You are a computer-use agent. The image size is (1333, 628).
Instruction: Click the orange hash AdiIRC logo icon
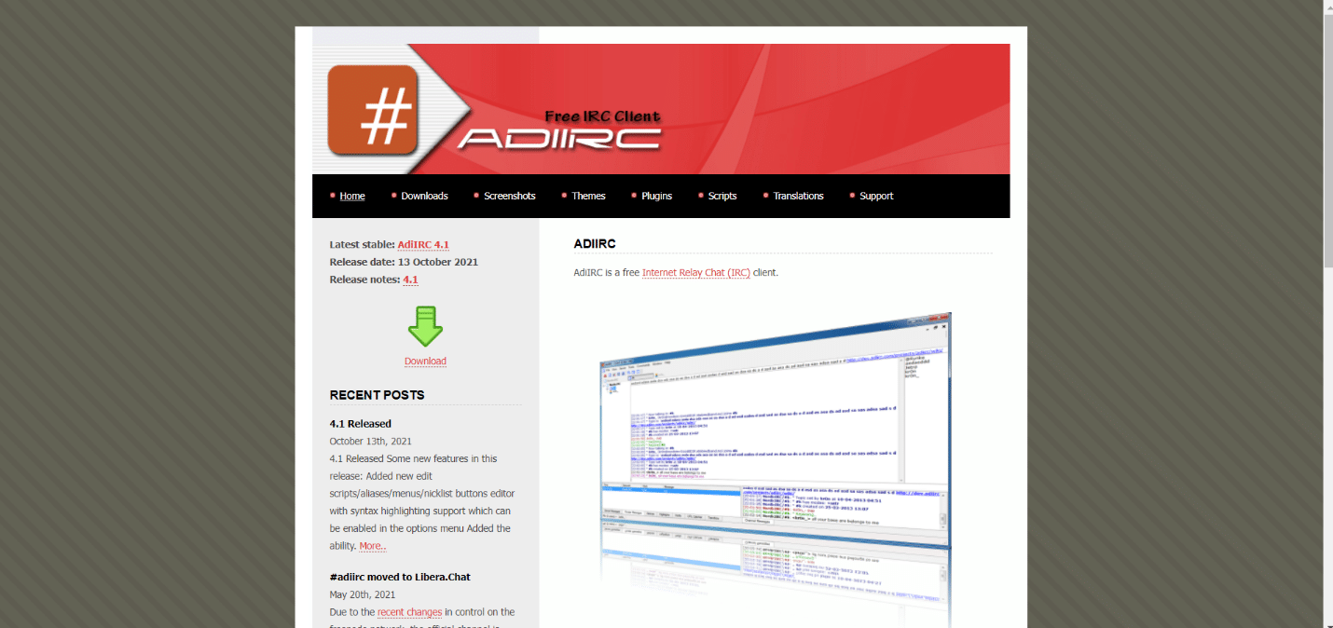373,110
